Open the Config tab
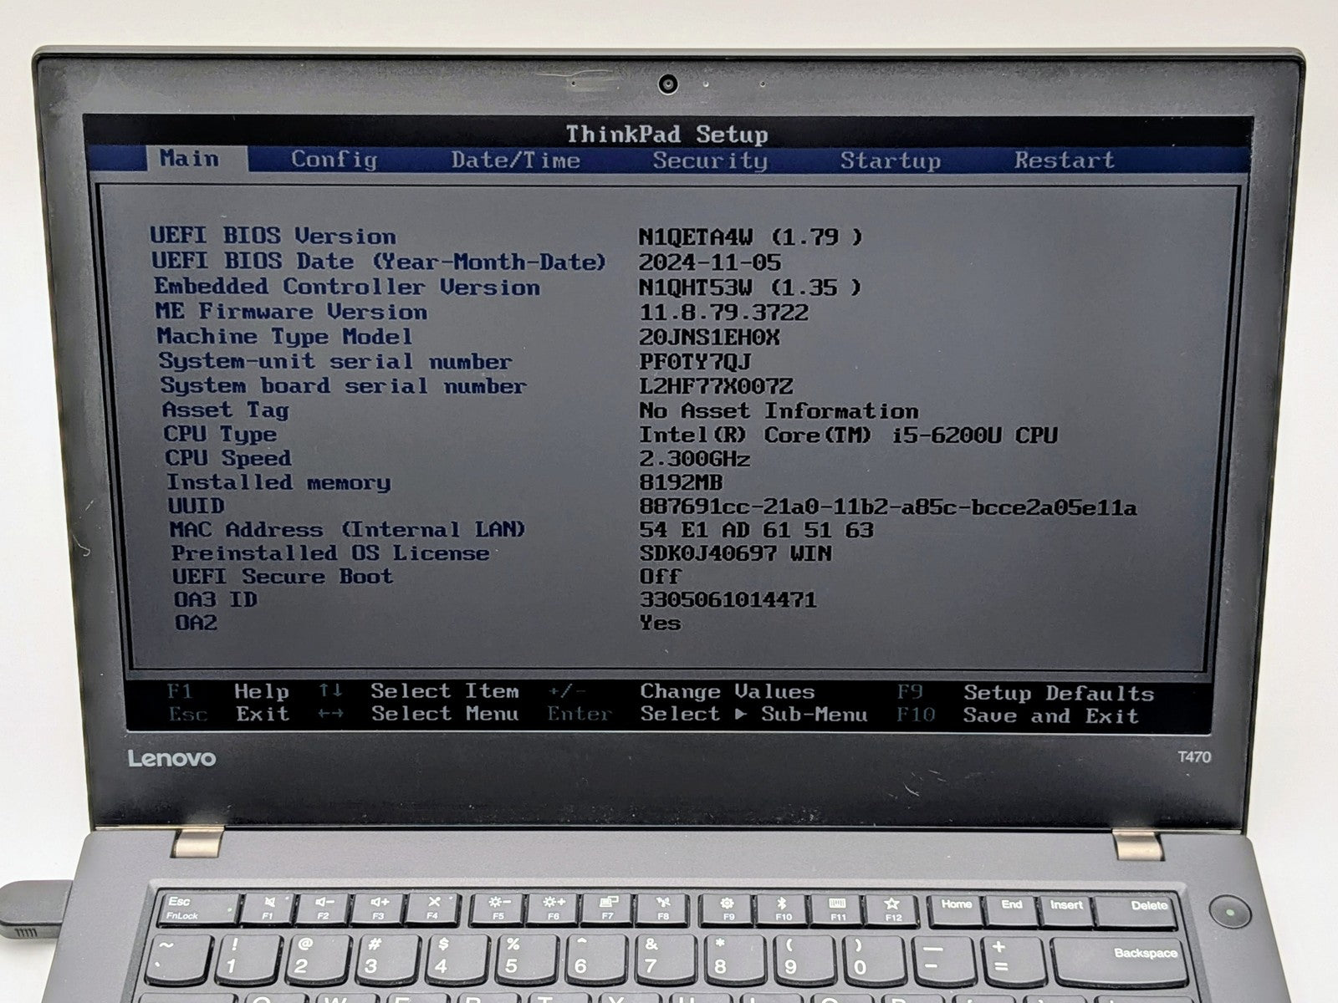The image size is (1338, 1003). [x=334, y=160]
